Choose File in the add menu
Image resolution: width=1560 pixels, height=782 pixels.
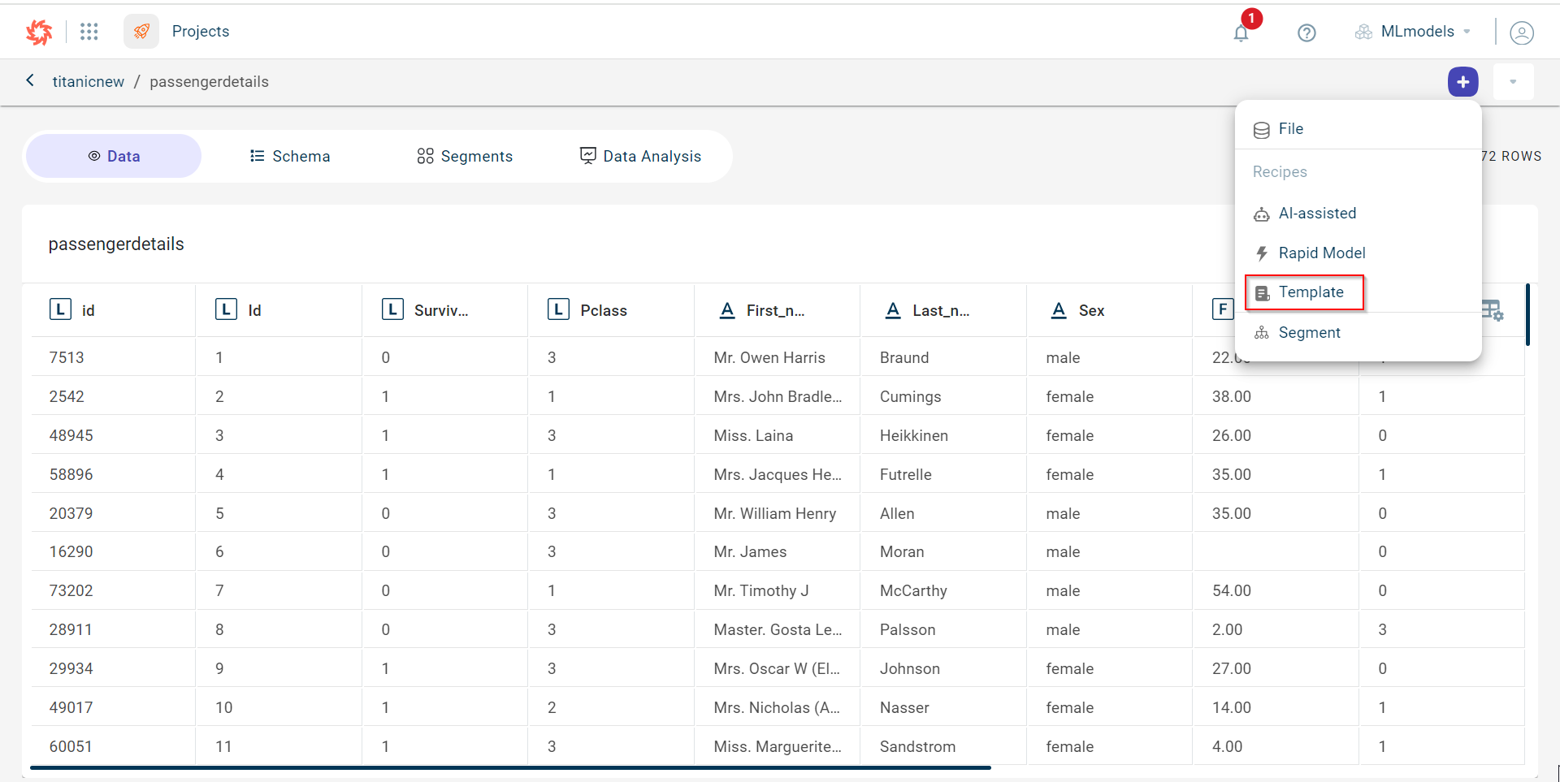click(x=1290, y=129)
